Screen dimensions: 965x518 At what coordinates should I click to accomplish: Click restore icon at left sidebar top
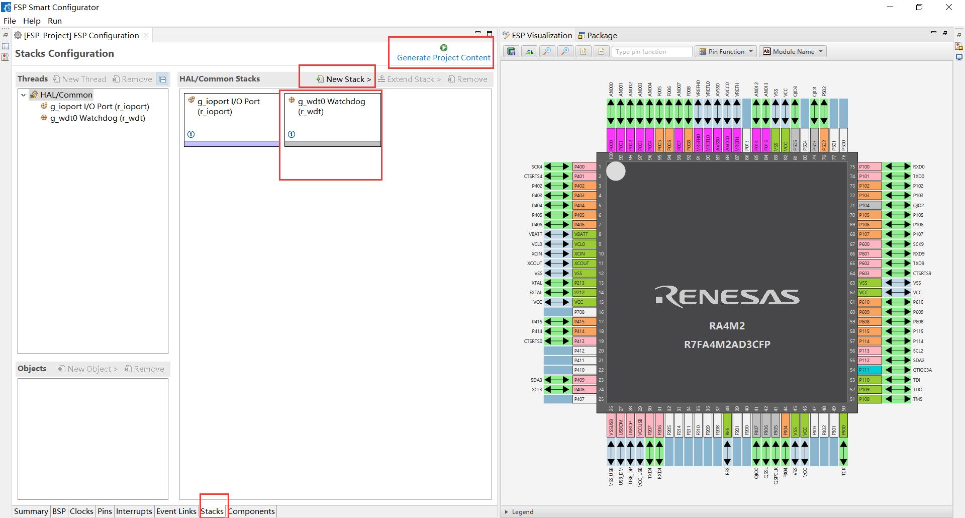pos(6,35)
